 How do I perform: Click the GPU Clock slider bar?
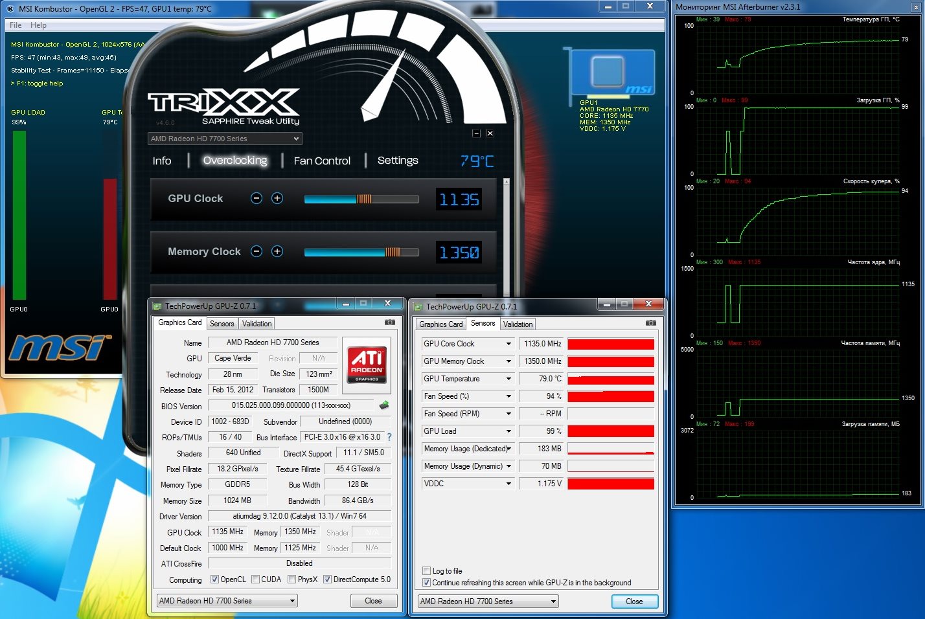pos(361,199)
